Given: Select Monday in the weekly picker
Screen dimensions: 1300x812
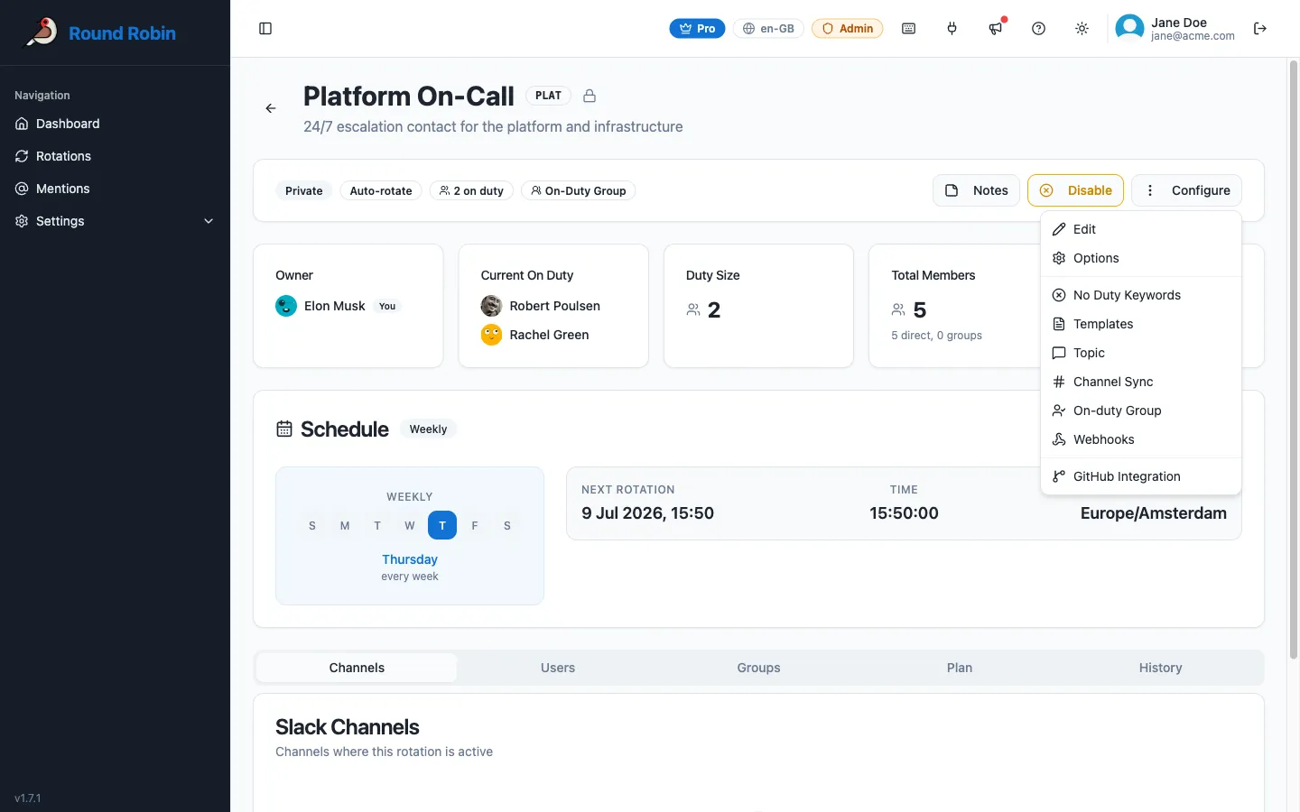Looking at the screenshot, I should point(345,525).
